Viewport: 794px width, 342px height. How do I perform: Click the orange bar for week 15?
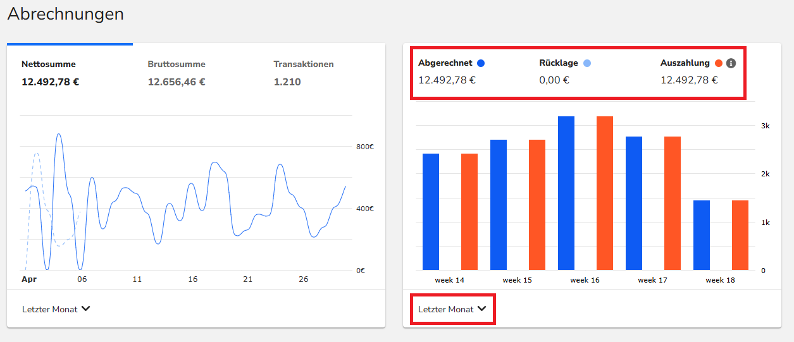click(x=537, y=205)
